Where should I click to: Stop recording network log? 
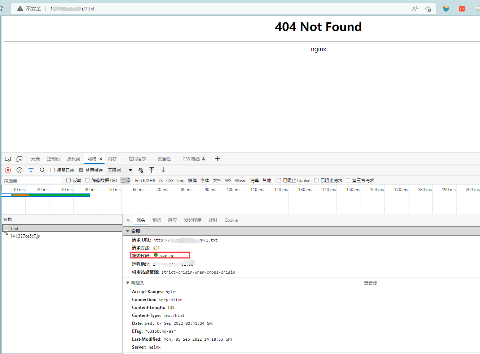(8, 170)
